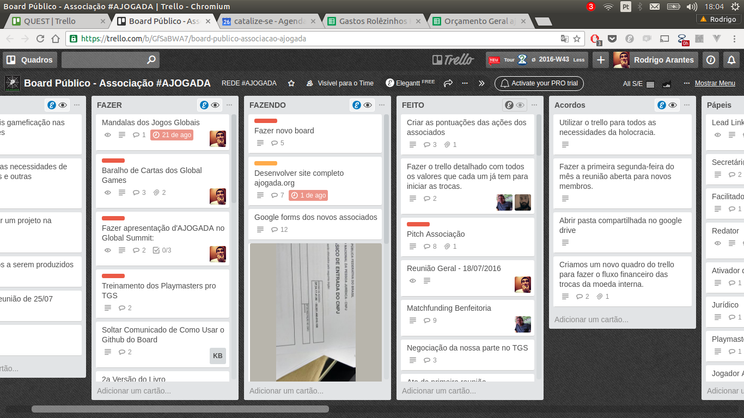Screen dimensions: 744x418
Task: Star the board with the star icon
Action: [x=291, y=83]
